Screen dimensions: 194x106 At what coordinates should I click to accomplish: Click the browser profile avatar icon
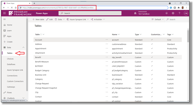[x=183, y=8]
